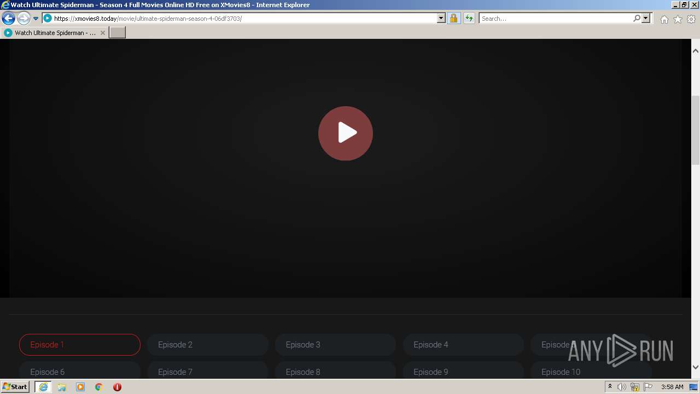Open the Windows Start menu
This screenshot has height=394, width=700.
coord(15,387)
